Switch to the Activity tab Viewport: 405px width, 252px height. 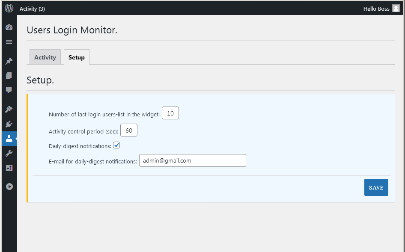(45, 57)
